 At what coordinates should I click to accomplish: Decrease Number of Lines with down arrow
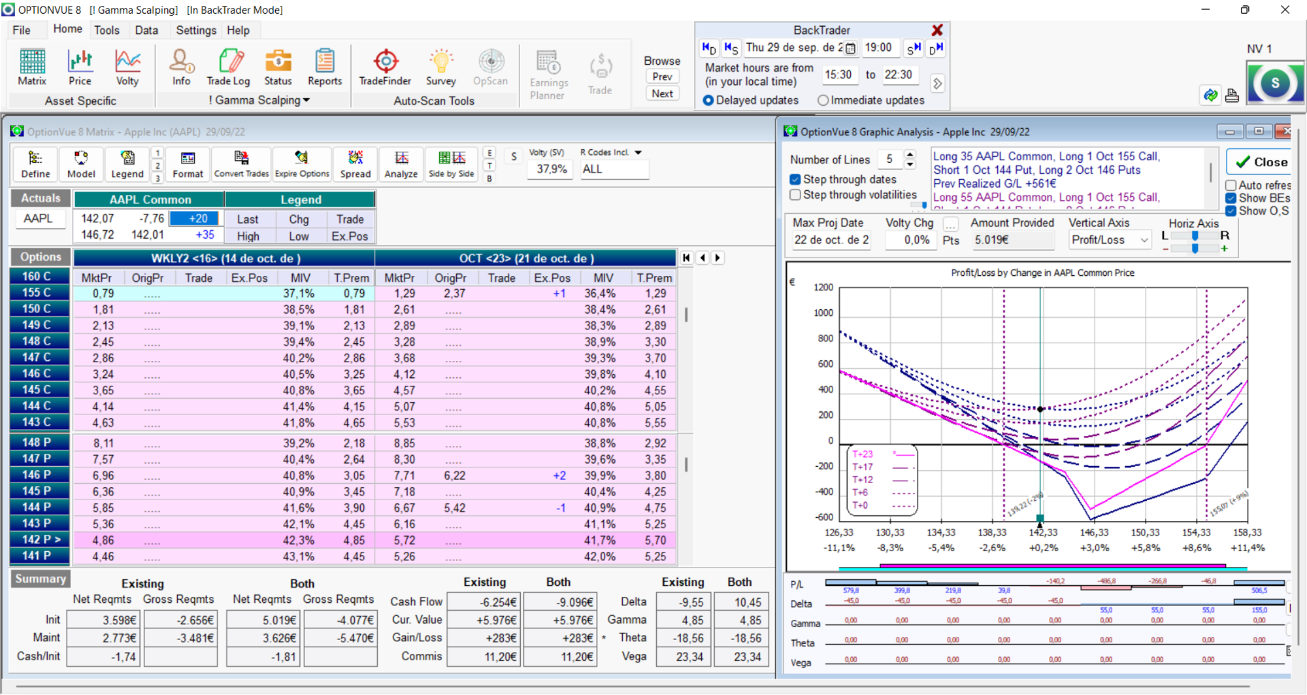(910, 164)
